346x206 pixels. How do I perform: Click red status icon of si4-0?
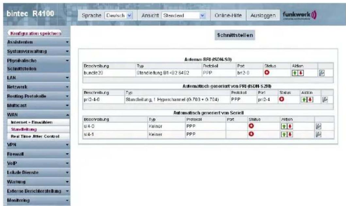(x=251, y=126)
